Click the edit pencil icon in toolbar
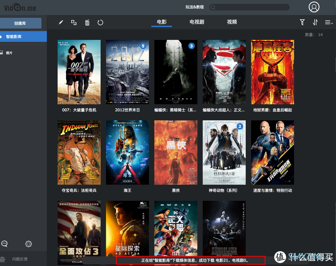 [x=61, y=22]
